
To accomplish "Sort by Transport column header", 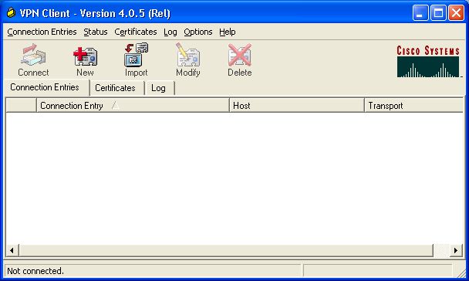I will pyautogui.click(x=413, y=105).
